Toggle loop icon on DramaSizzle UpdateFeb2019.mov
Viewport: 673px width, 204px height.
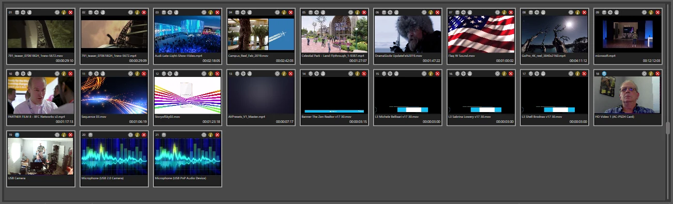[x=390, y=12]
